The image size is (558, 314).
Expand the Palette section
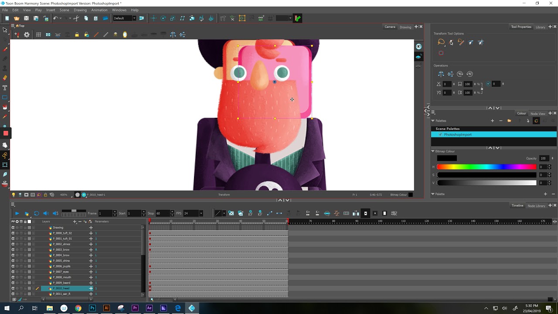[x=433, y=194]
